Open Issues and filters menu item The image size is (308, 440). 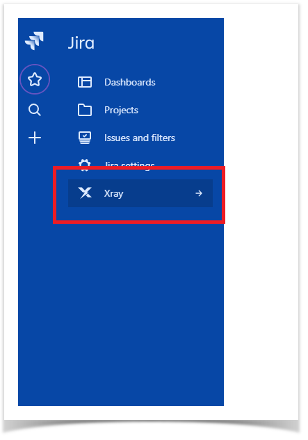click(x=140, y=138)
